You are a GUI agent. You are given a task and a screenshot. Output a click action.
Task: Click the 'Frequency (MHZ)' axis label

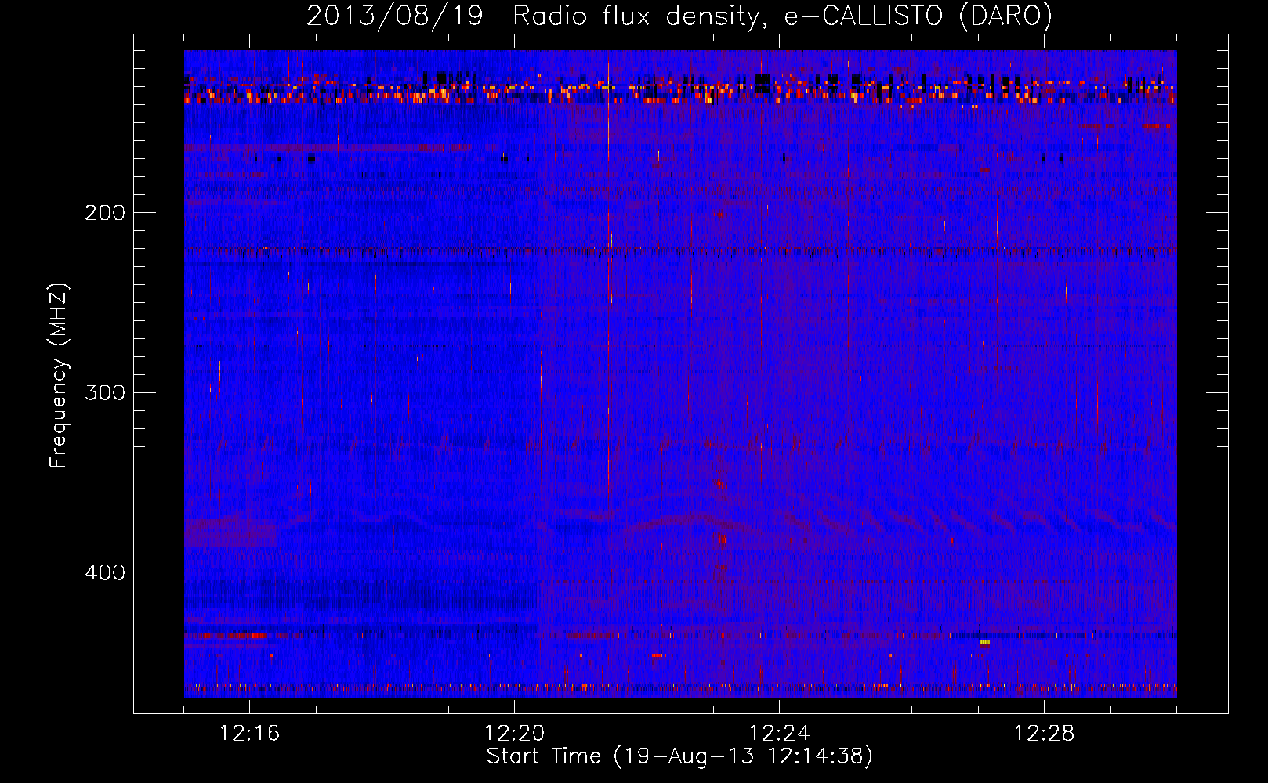(x=60, y=376)
